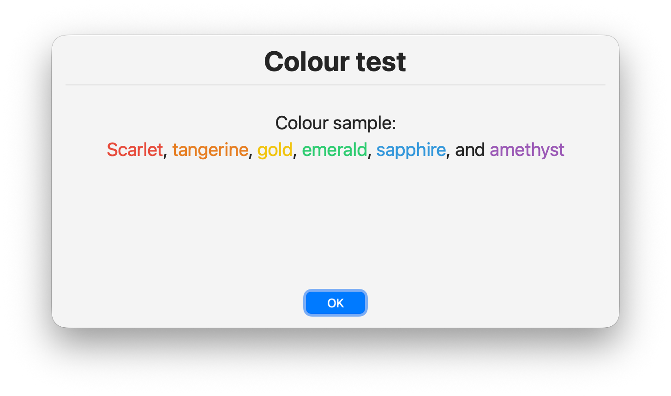Select the yellow word gold

(x=275, y=150)
